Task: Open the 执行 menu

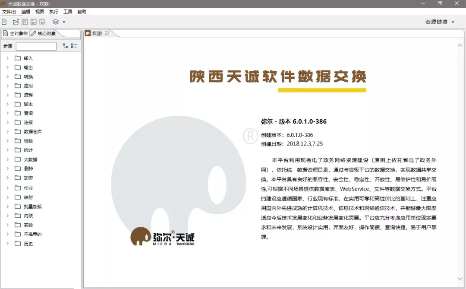Action: [54, 12]
